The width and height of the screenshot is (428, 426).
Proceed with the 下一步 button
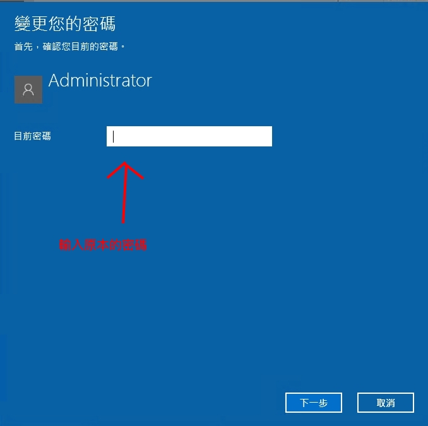click(314, 403)
